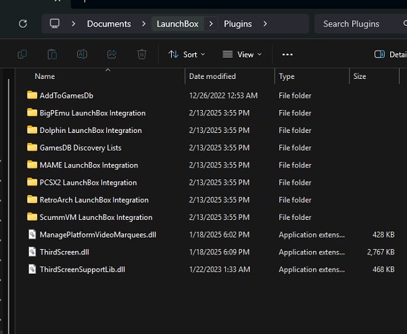Toggle the Details pane button

pos(390,55)
